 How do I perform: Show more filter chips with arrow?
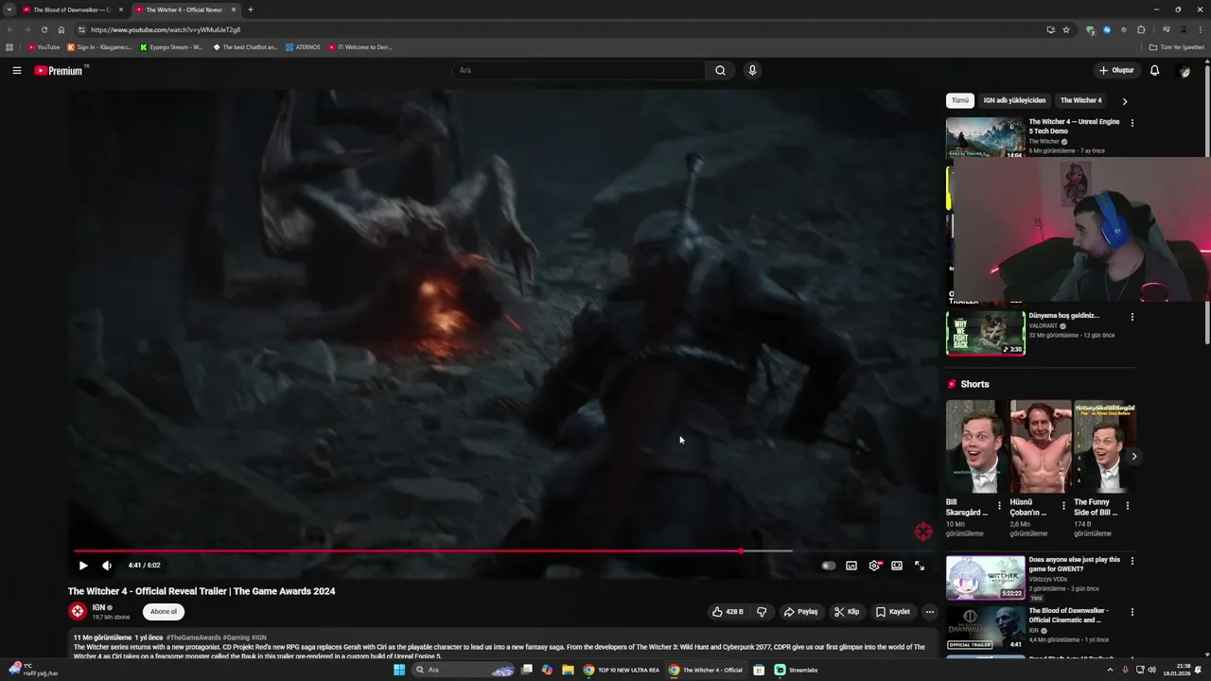pos(1125,101)
